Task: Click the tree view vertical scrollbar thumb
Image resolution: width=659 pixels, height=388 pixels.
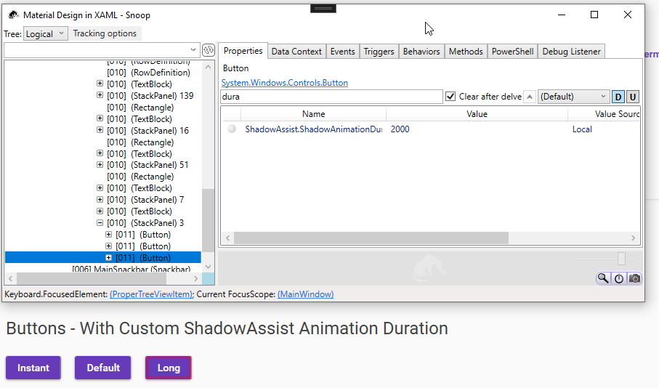Action: [208, 220]
